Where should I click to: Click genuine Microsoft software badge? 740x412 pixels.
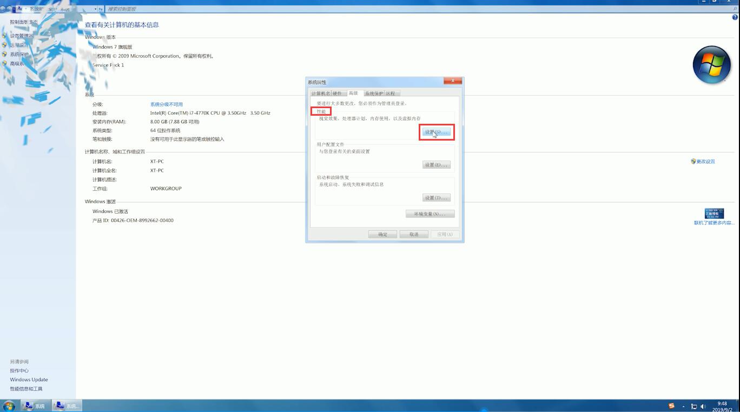[x=714, y=213]
